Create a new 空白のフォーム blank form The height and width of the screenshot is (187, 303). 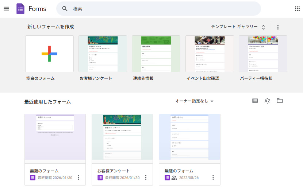point(49,54)
